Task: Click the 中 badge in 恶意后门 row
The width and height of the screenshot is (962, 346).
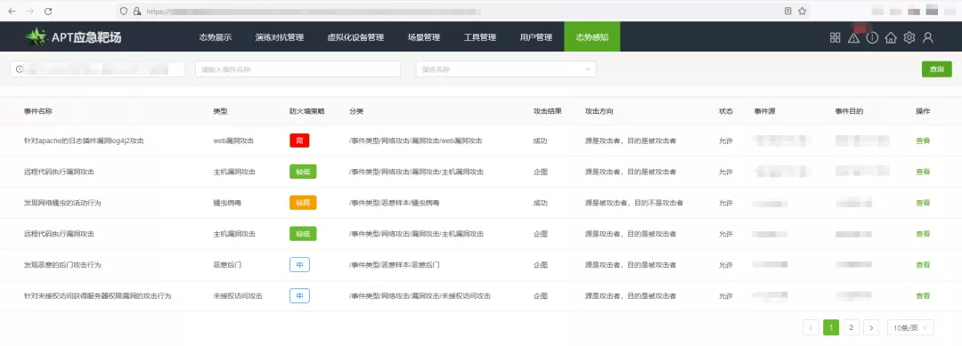Action: 299,265
